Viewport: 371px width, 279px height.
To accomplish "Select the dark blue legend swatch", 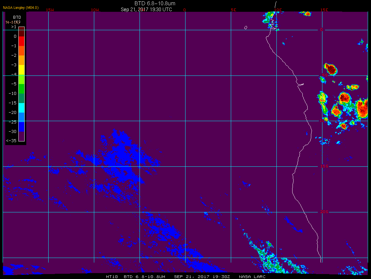I will (x=22, y=127).
